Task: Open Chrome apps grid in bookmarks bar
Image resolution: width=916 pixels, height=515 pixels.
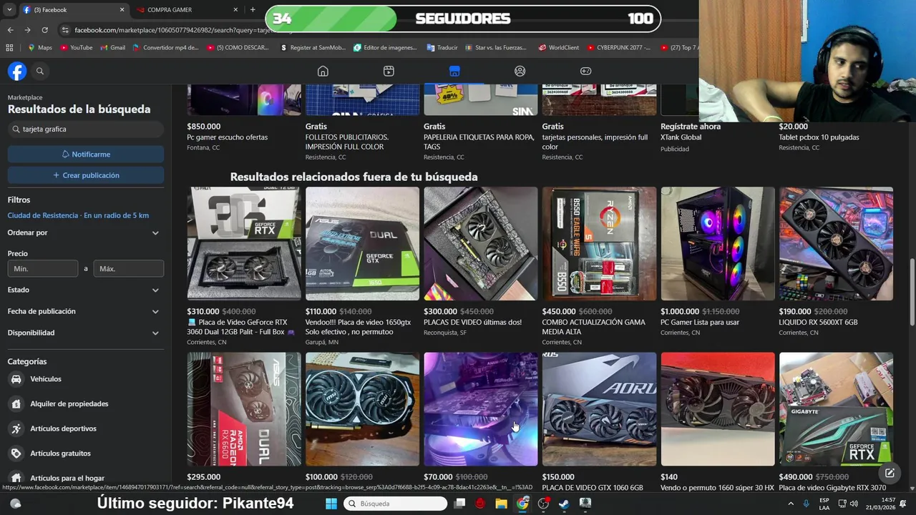Action: 9,48
